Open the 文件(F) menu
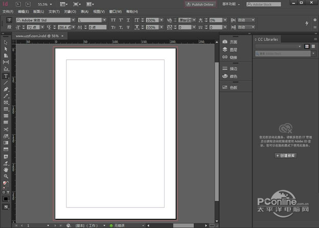 [8, 11]
